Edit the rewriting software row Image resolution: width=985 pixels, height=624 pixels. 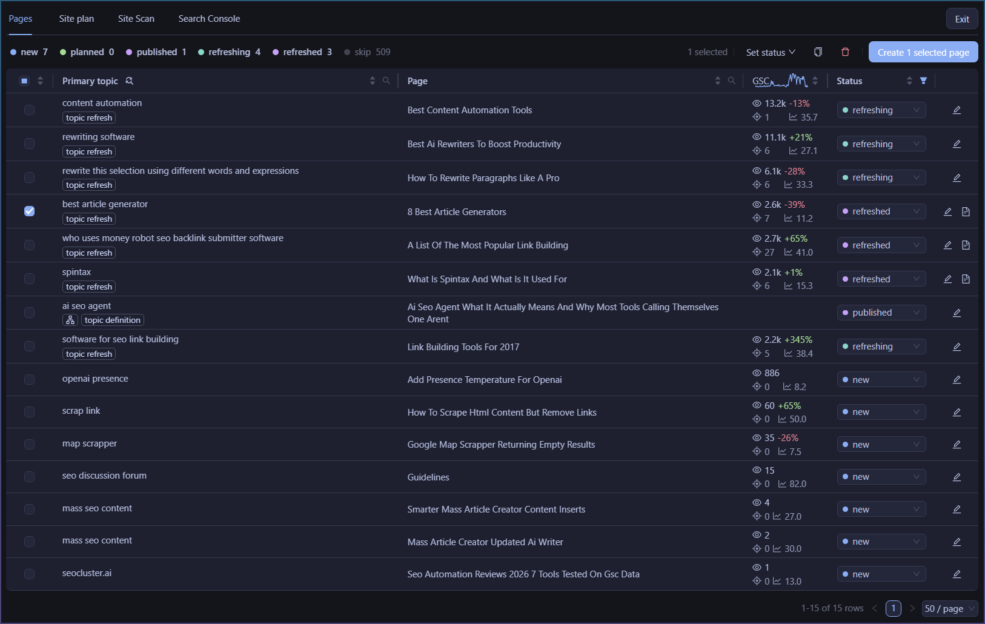957,144
